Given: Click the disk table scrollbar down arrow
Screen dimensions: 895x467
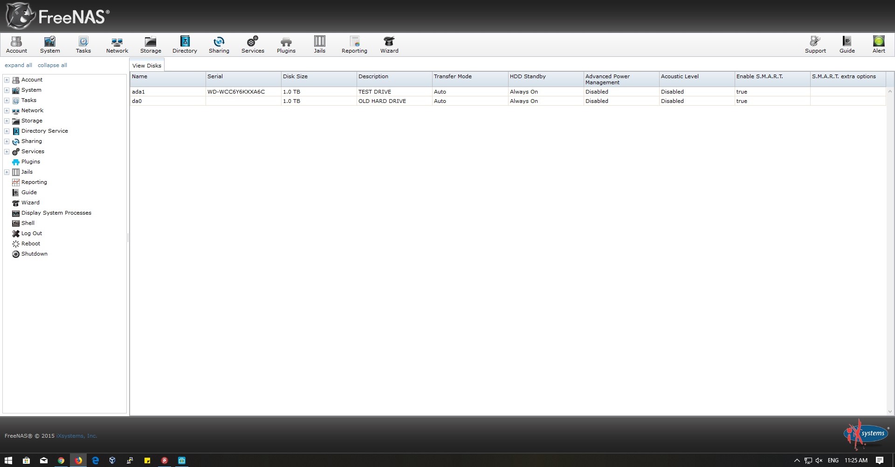Looking at the screenshot, I should (x=890, y=412).
